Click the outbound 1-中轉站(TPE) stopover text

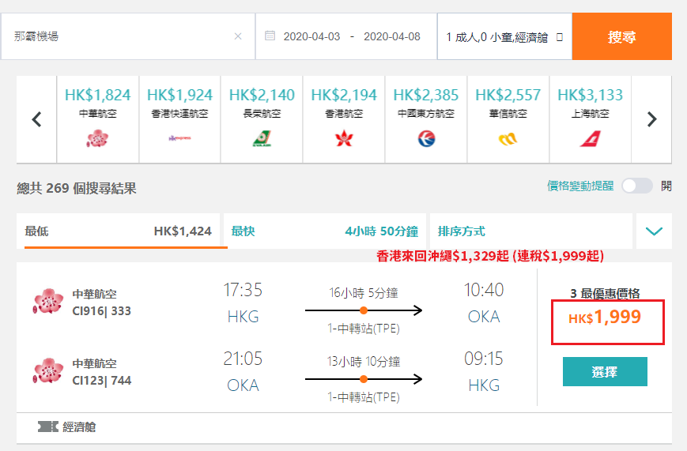click(x=363, y=329)
